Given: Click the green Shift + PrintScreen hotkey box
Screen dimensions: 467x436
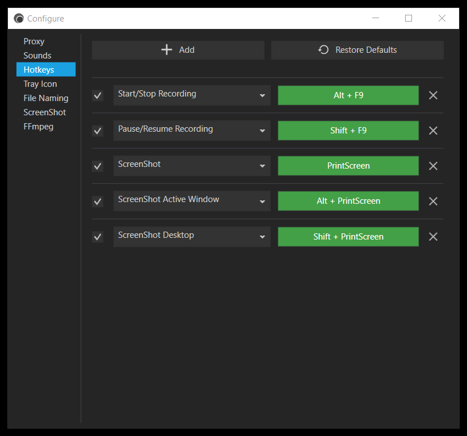Looking at the screenshot, I should (x=348, y=237).
